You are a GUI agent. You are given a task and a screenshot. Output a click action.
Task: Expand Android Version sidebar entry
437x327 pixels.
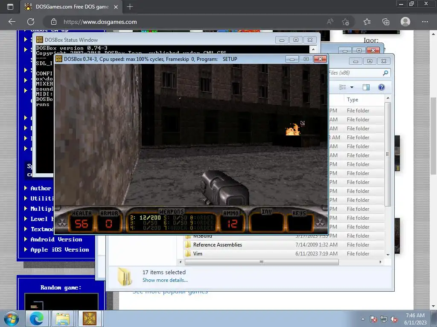pyautogui.click(x=26, y=239)
